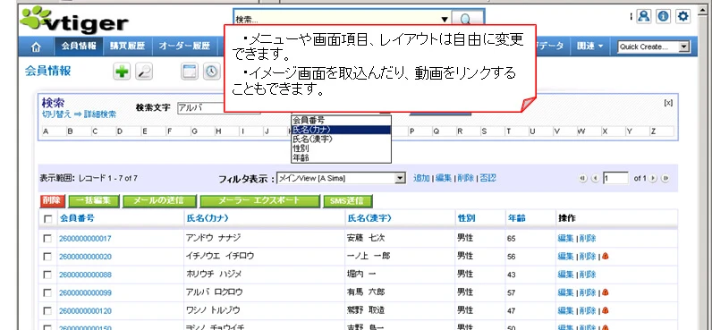Jump to last page pagination icon
Viewport: 712px width, 330px height.
(665, 178)
